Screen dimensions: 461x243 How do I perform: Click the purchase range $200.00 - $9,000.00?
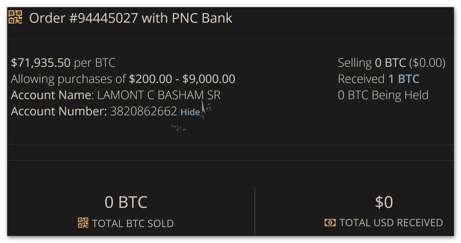point(182,79)
